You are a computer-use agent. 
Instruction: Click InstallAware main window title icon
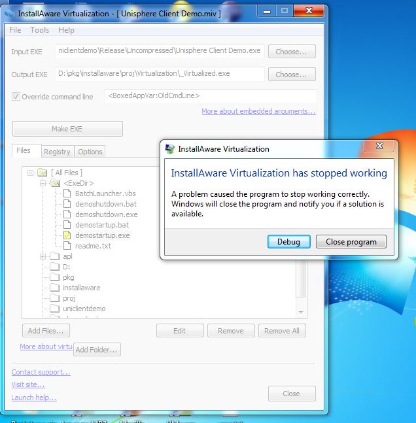9,14
